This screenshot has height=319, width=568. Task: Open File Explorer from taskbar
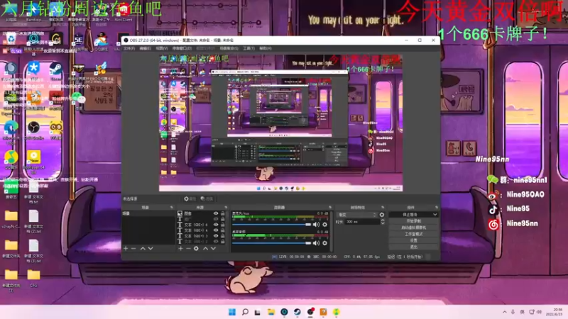tap(271, 312)
